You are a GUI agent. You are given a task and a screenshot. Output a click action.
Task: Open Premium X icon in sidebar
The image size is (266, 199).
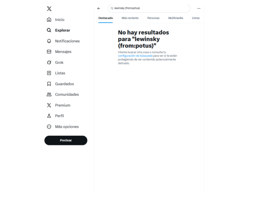(x=49, y=105)
